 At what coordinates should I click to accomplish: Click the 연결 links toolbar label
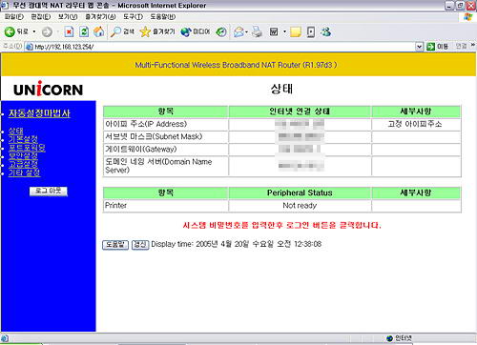click(x=461, y=47)
